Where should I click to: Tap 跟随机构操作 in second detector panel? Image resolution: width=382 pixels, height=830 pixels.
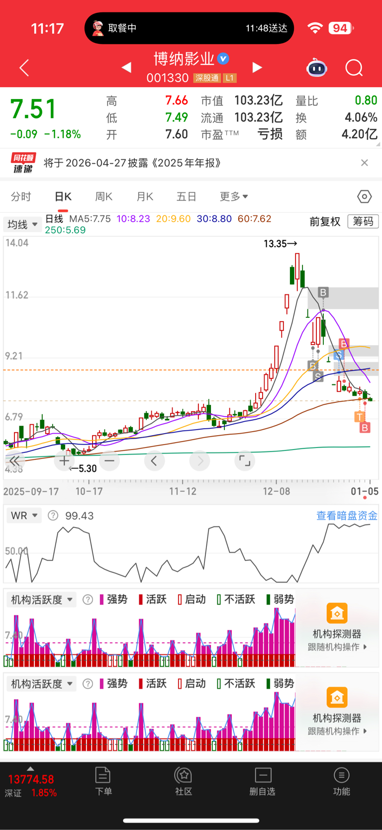click(x=337, y=731)
